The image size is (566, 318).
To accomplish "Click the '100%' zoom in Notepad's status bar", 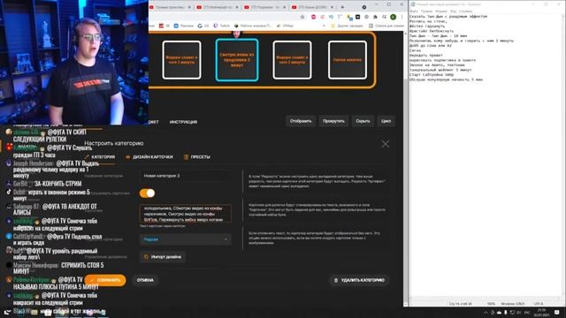I will tap(492, 304).
